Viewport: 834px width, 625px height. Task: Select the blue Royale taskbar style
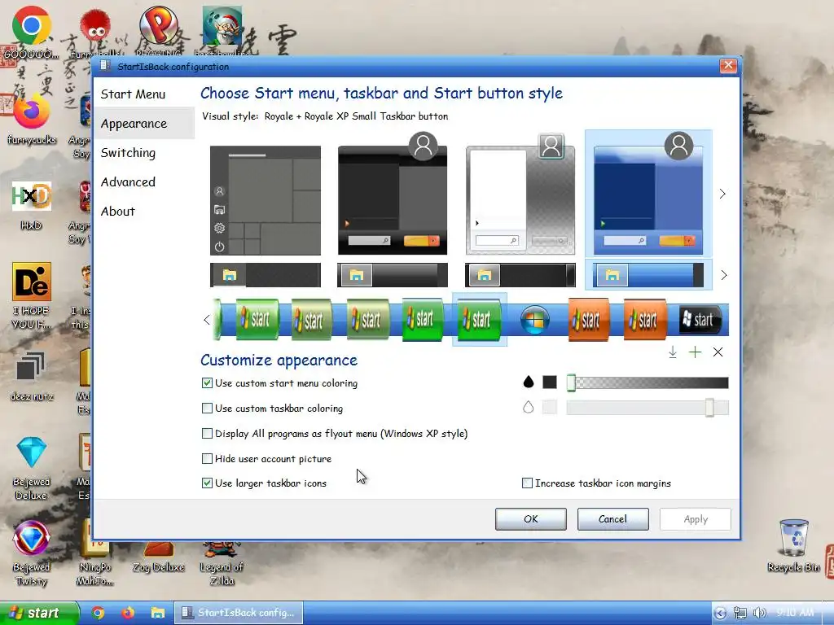pos(648,275)
